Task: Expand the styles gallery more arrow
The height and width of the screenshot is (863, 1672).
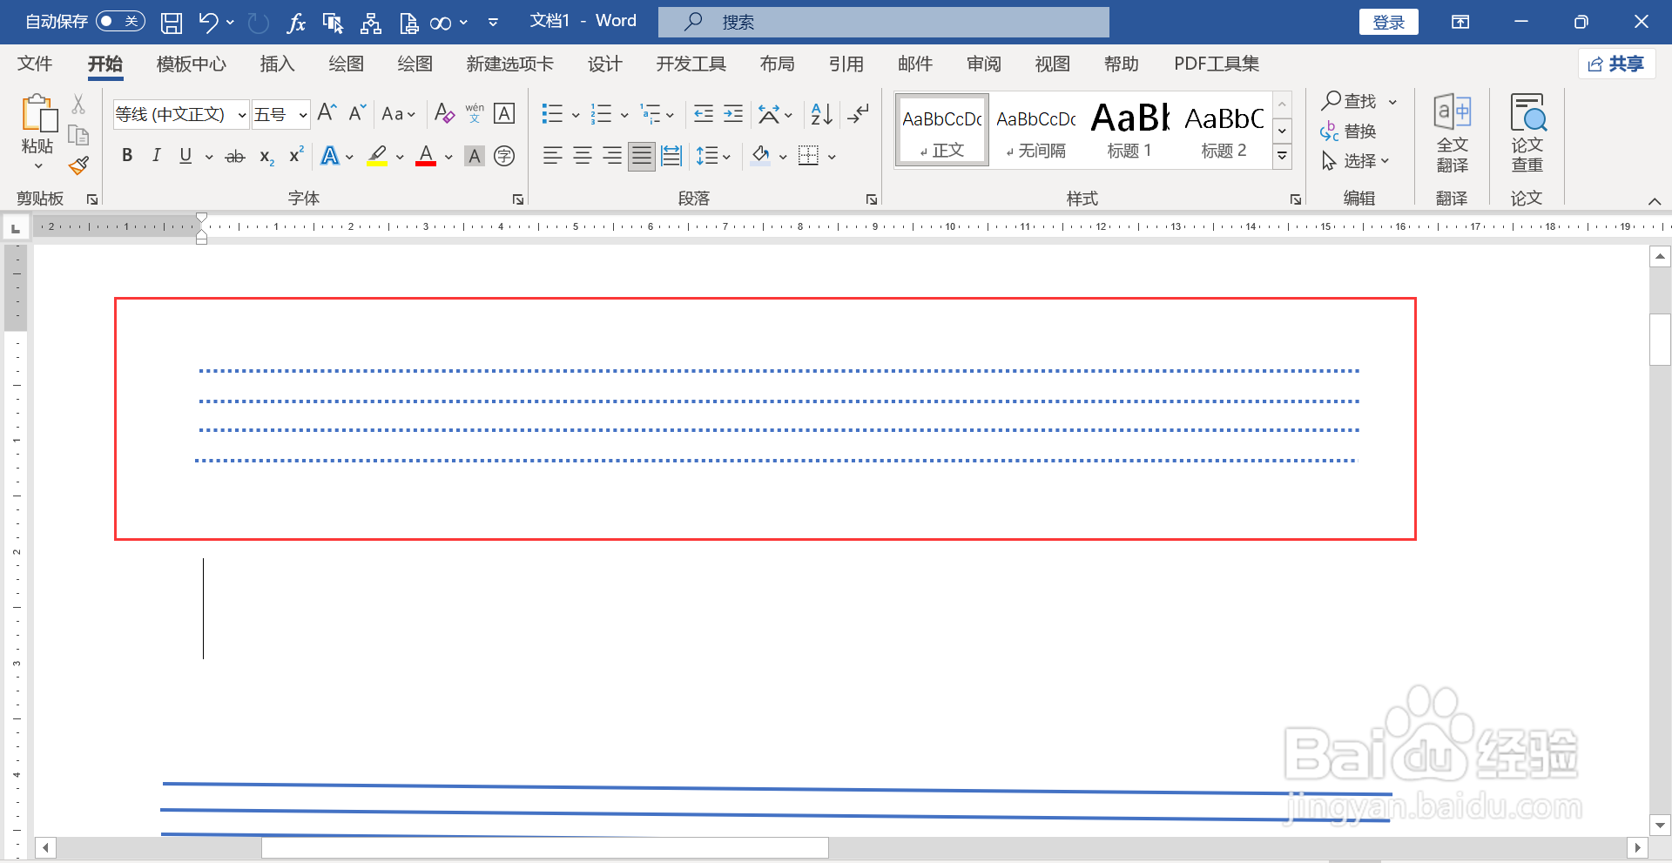Action: point(1282,157)
